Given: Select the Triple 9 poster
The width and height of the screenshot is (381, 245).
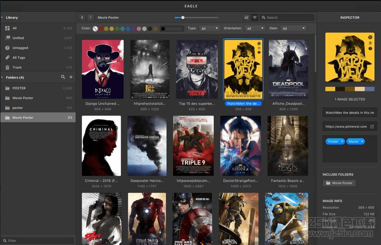Looking at the screenshot, I should click(x=193, y=145).
